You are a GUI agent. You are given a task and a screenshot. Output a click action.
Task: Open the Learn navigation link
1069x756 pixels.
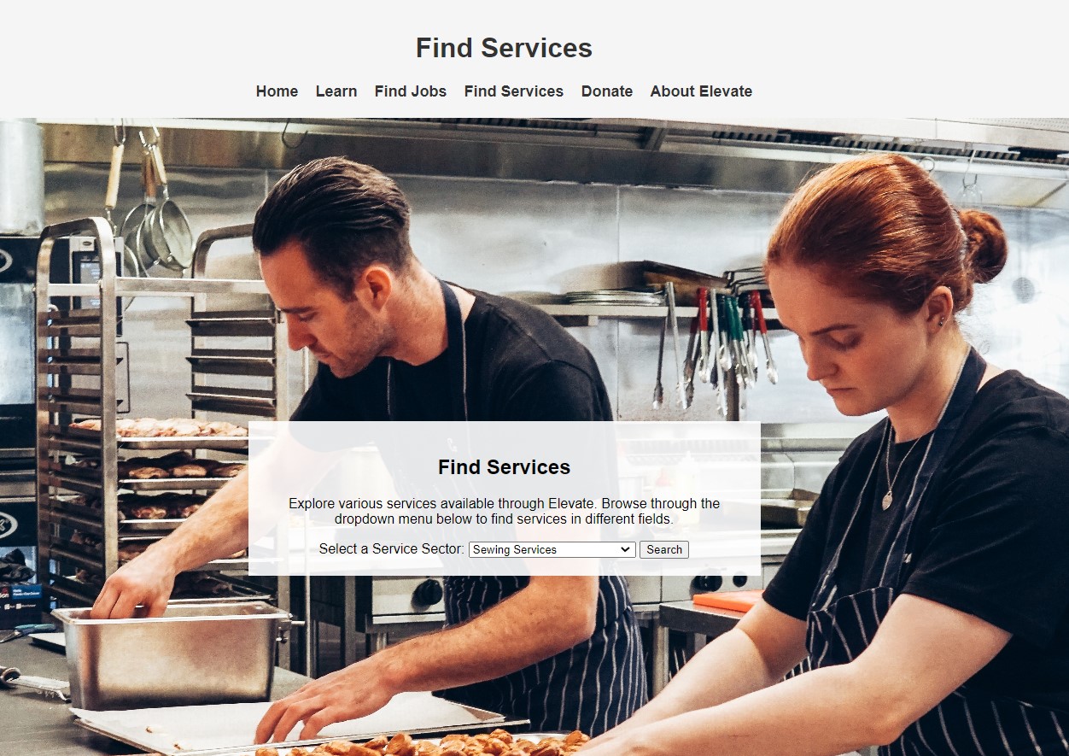tap(336, 91)
